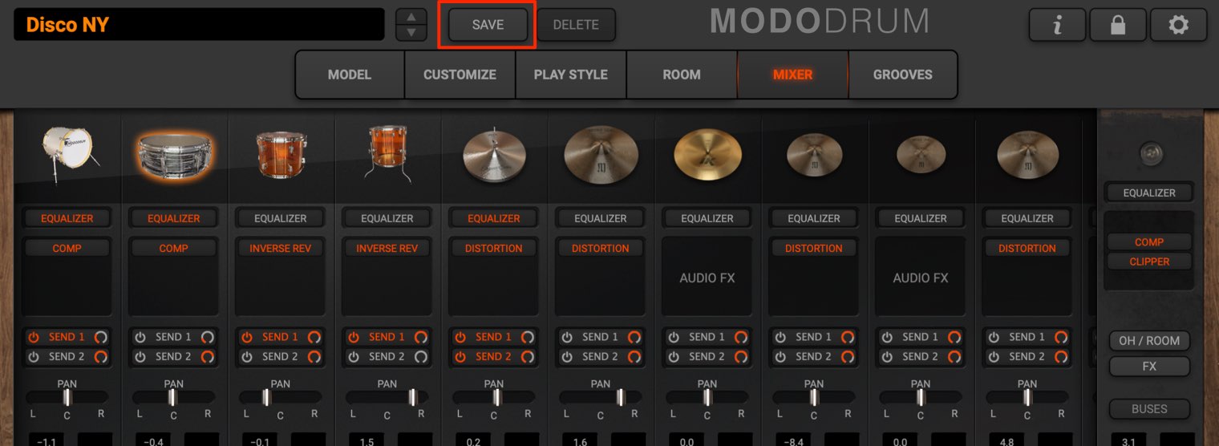The width and height of the screenshot is (1219, 446).
Task: Select the hi-hat cymbal image
Action: tap(494, 154)
